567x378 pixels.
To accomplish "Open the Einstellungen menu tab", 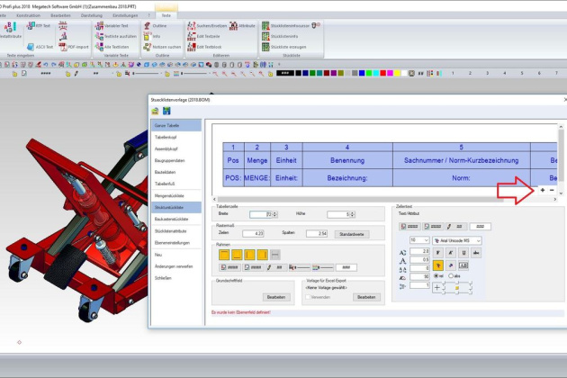I will (x=125, y=15).
